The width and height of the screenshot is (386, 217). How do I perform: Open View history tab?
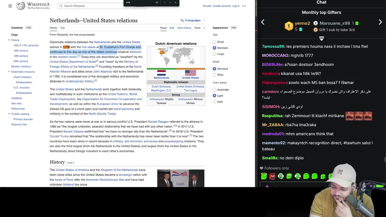(x=184, y=28)
